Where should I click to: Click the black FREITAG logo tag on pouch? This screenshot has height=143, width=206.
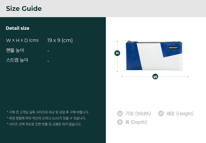pos(173,47)
